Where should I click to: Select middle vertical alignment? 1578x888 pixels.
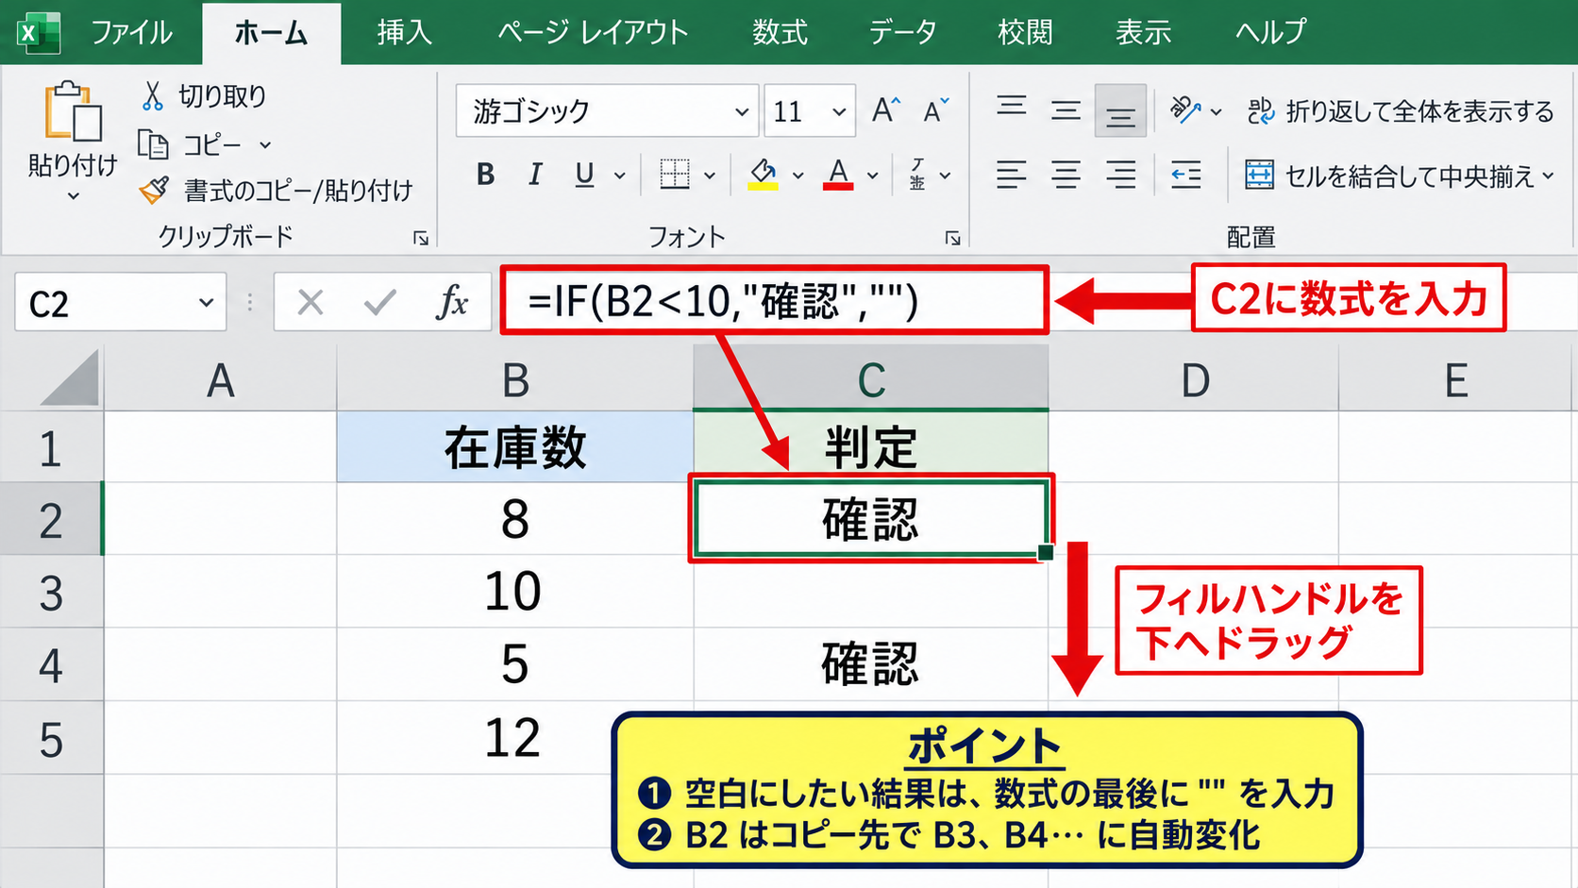[x=1066, y=110]
